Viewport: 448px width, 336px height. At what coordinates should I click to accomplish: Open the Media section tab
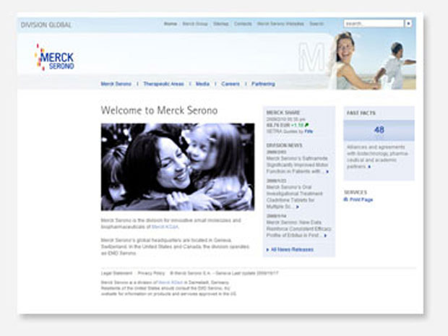coord(202,84)
